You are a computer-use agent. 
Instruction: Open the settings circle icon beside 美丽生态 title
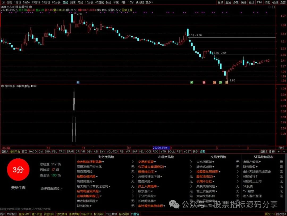tap(31, 7)
